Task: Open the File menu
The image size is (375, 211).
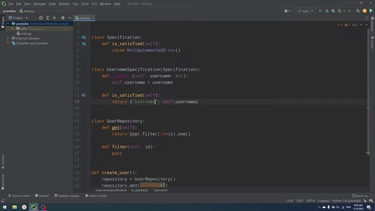Action: 11,4
